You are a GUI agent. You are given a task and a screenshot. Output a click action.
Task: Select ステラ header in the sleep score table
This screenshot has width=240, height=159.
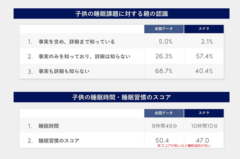tap(204, 113)
